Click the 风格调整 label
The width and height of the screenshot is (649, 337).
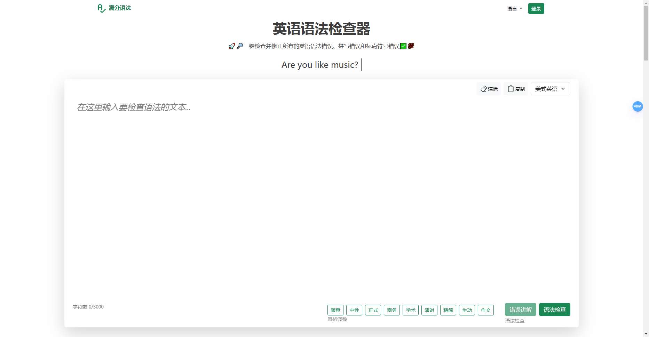(x=337, y=319)
